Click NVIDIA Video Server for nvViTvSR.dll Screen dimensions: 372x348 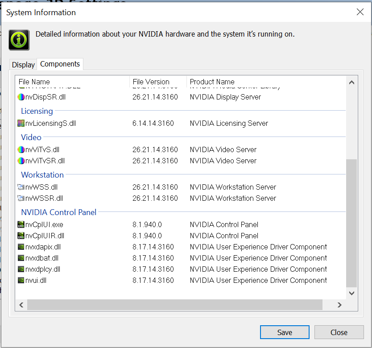[223, 161]
